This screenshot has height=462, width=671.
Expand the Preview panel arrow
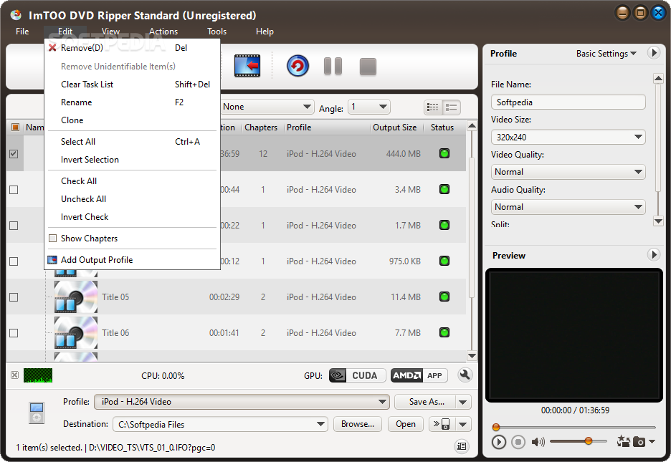click(x=654, y=255)
